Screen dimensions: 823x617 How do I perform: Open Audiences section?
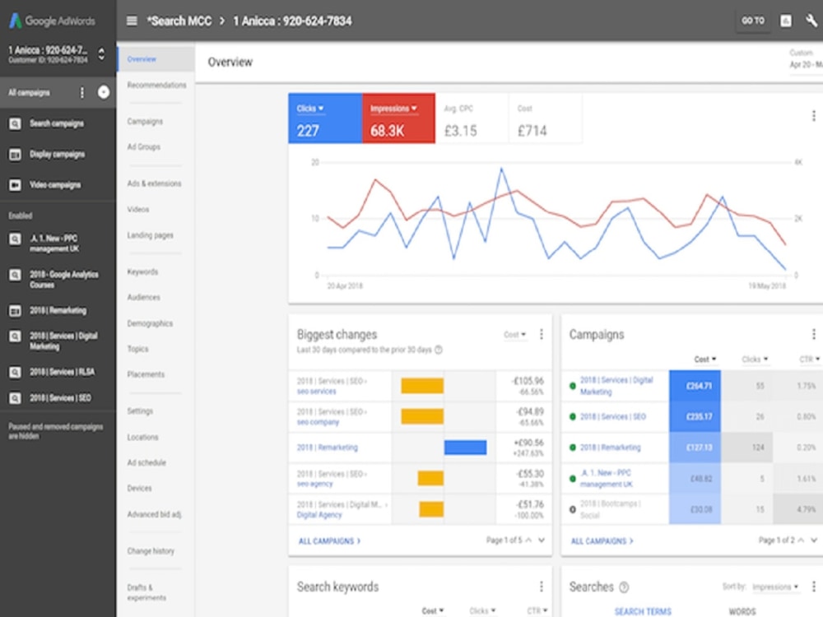tap(143, 298)
